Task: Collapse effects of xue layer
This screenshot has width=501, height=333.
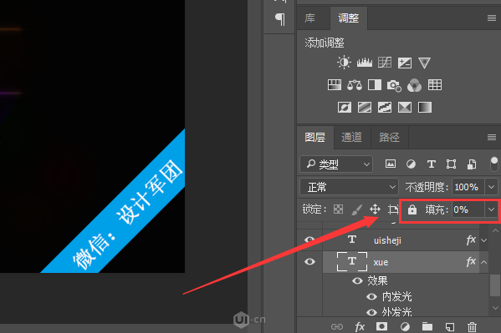Action: click(x=484, y=262)
